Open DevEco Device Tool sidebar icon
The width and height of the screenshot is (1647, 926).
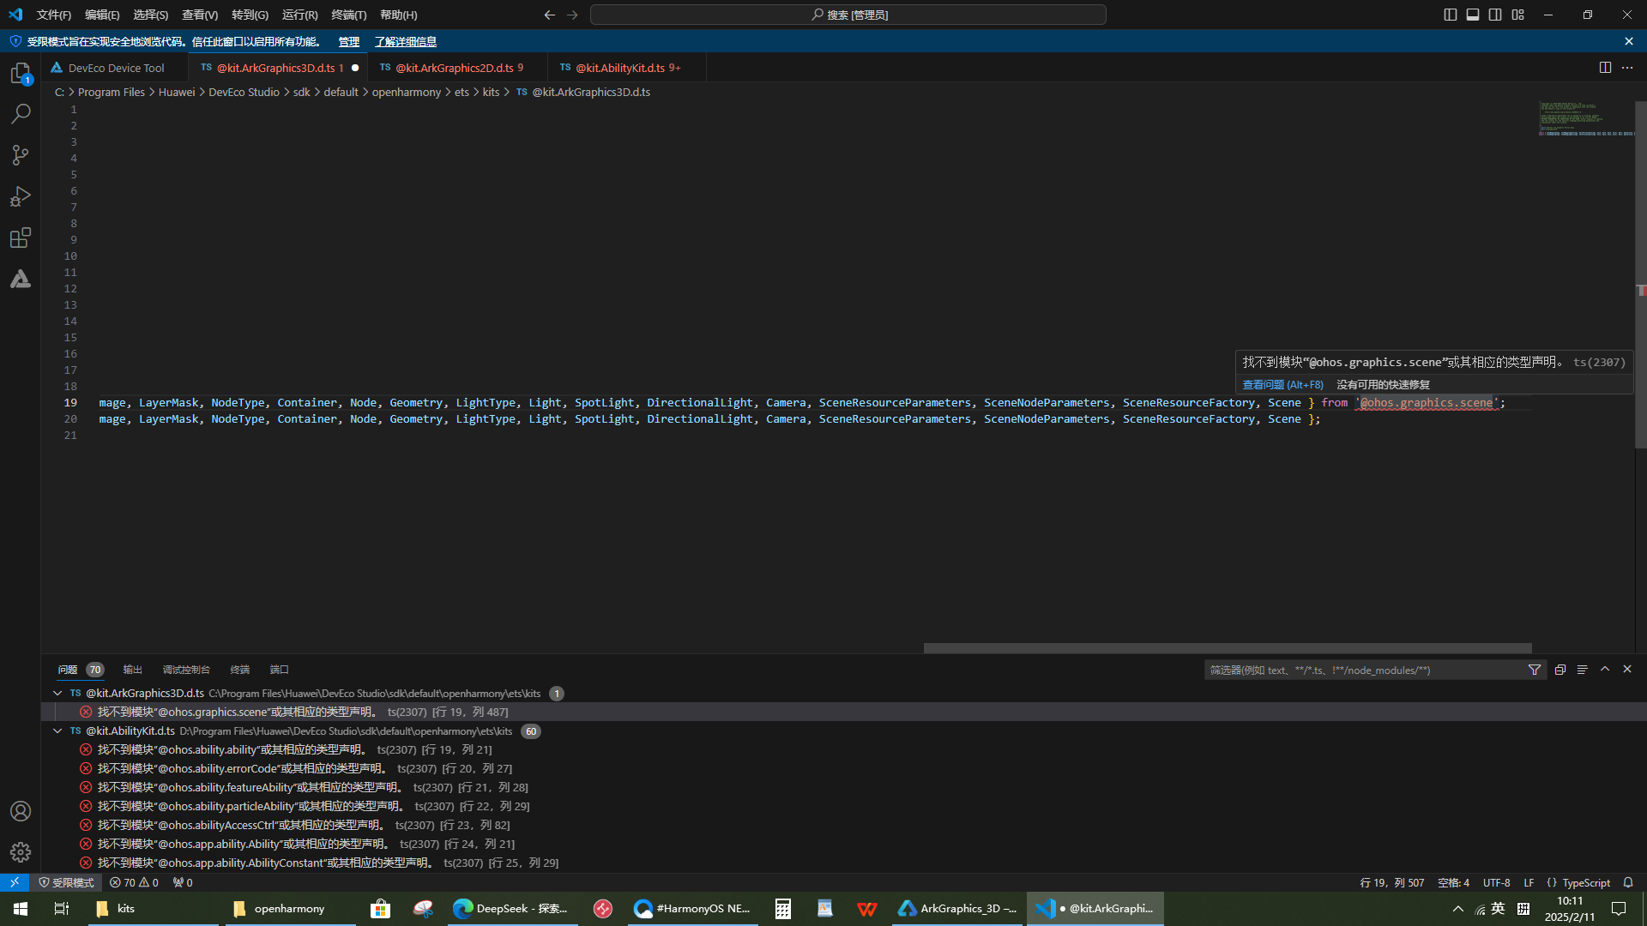pyautogui.click(x=21, y=279)
